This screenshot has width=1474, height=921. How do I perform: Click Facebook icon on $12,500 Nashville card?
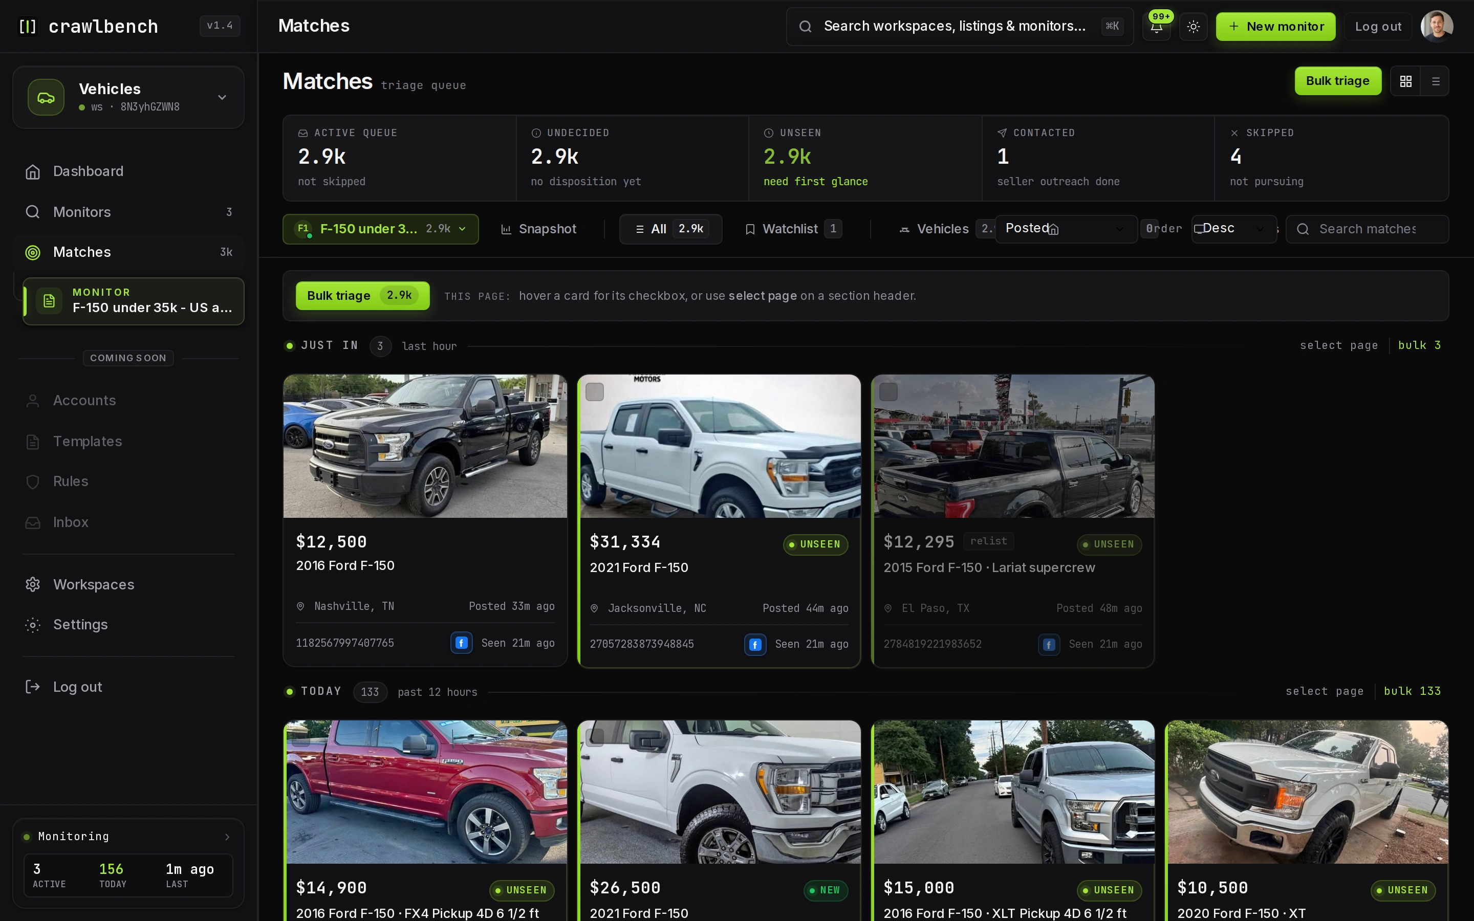(462, 643)
